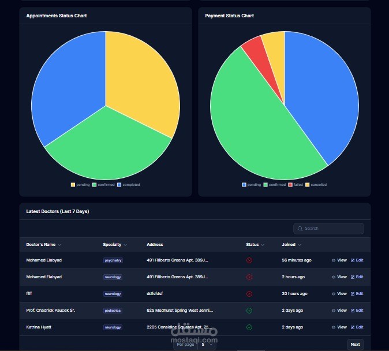389x351 pixels.
Task: Click the address cell 'ddfsfdsf'
Action: coord(155,294)
